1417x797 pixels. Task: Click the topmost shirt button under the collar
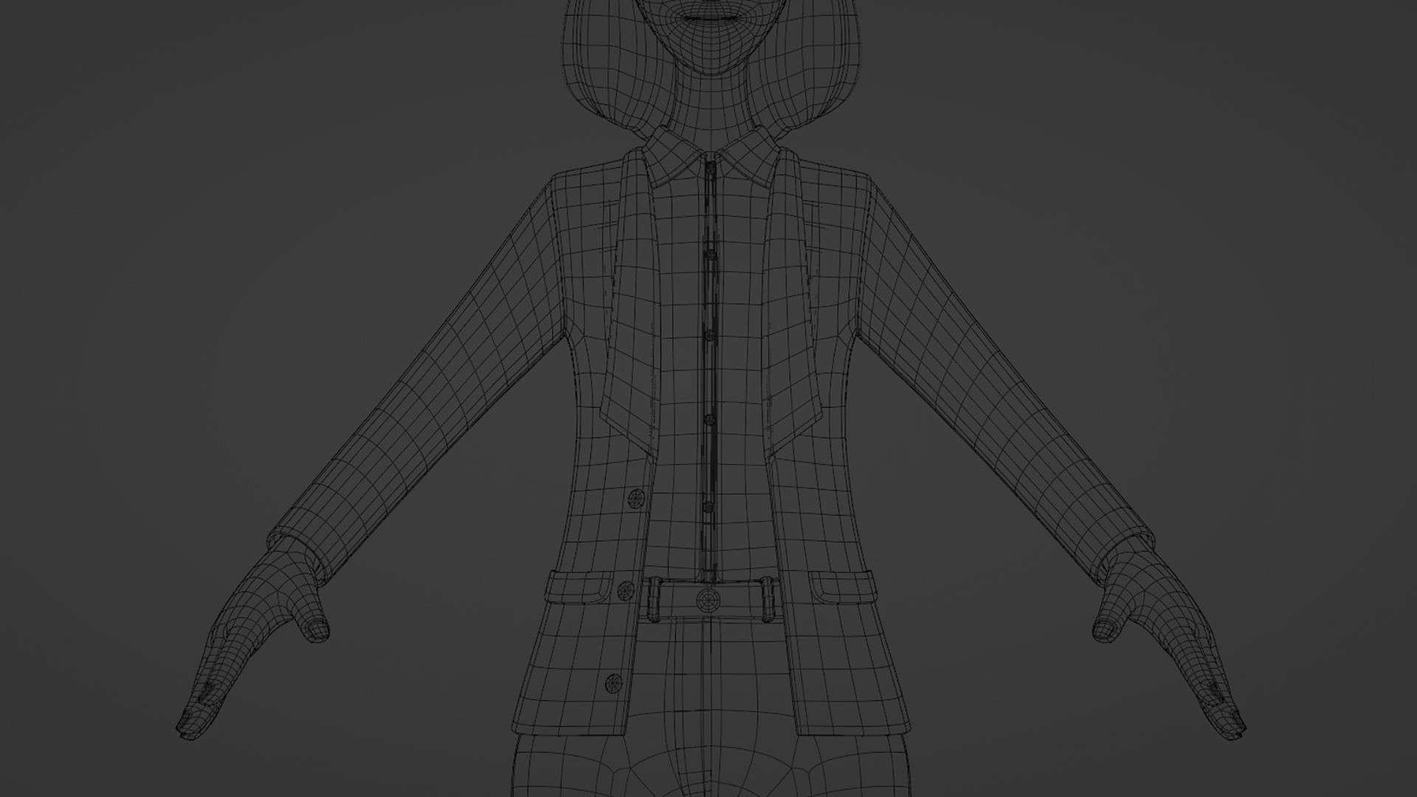(x=711, y=169)
